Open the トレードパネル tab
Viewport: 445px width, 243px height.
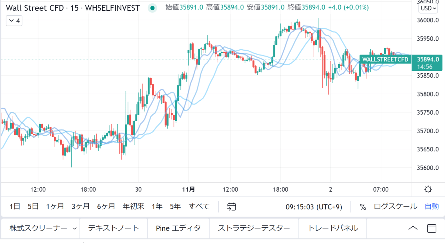coord(333,228)
